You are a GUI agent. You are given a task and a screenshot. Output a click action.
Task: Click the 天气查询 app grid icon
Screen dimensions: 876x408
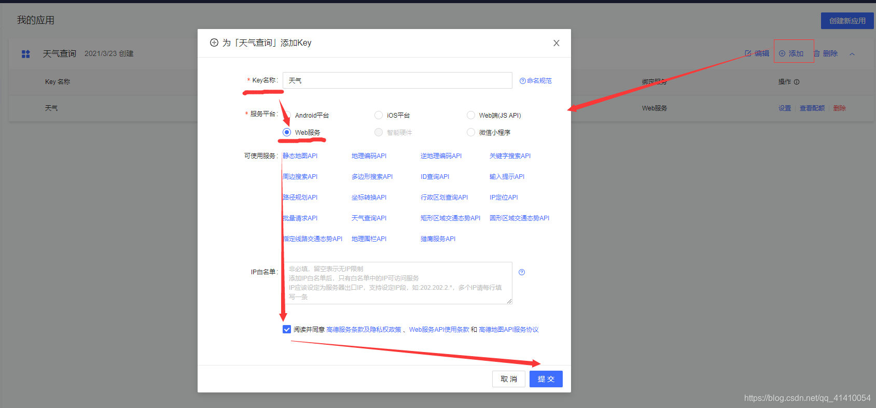coord(26,54)
